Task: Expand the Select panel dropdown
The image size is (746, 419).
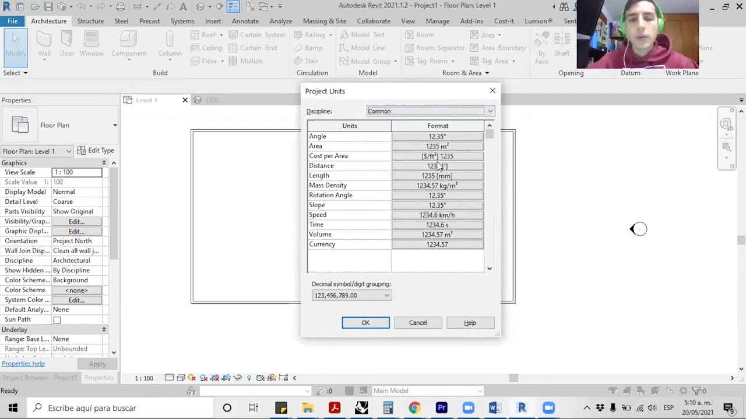Action: point(15,73)
